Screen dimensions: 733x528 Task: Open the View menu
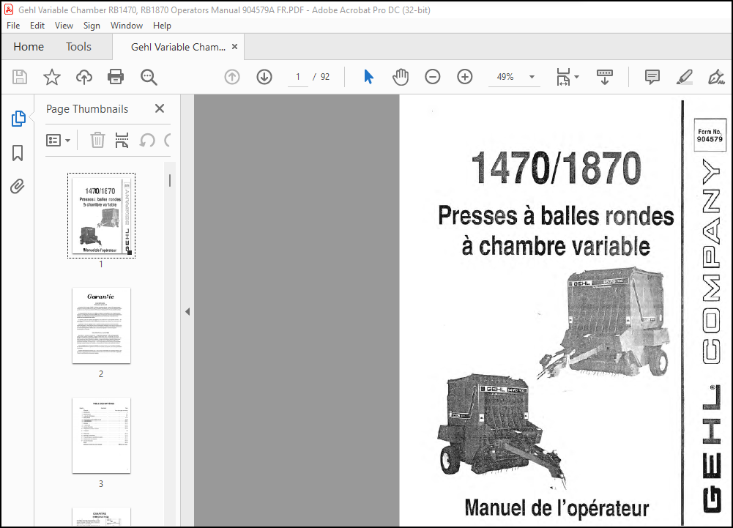tap(64, 26)
